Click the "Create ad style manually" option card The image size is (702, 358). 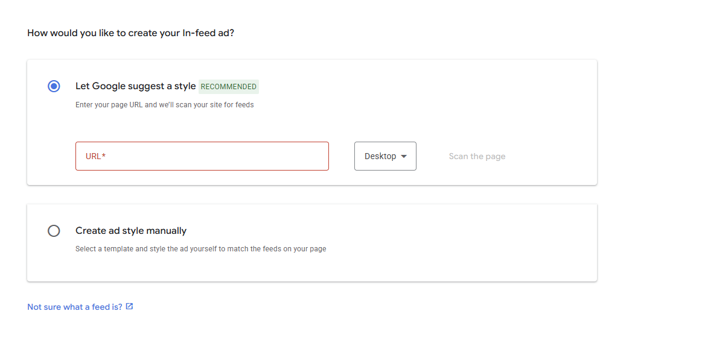[312, 243]
